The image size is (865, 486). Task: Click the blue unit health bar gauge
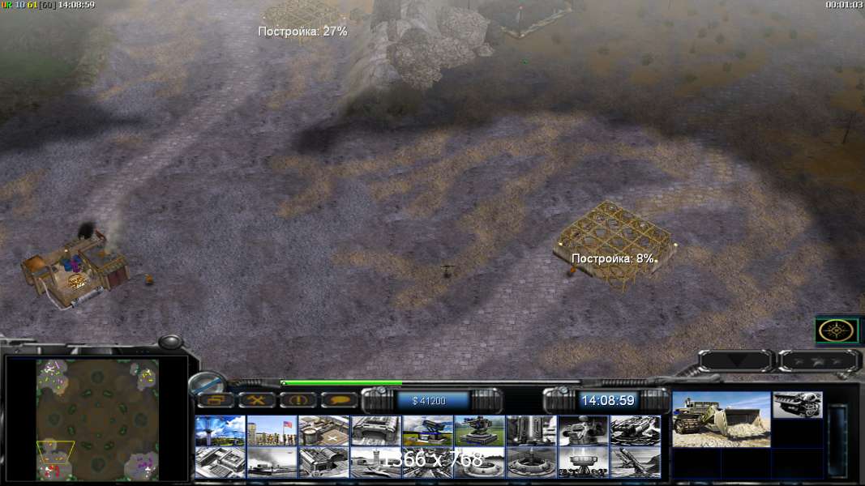point(837,441)
